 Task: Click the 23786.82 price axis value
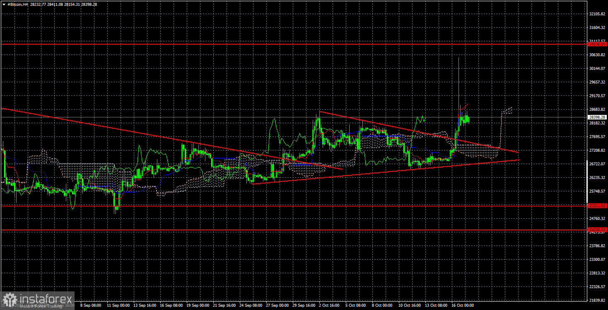click(597, 246)
